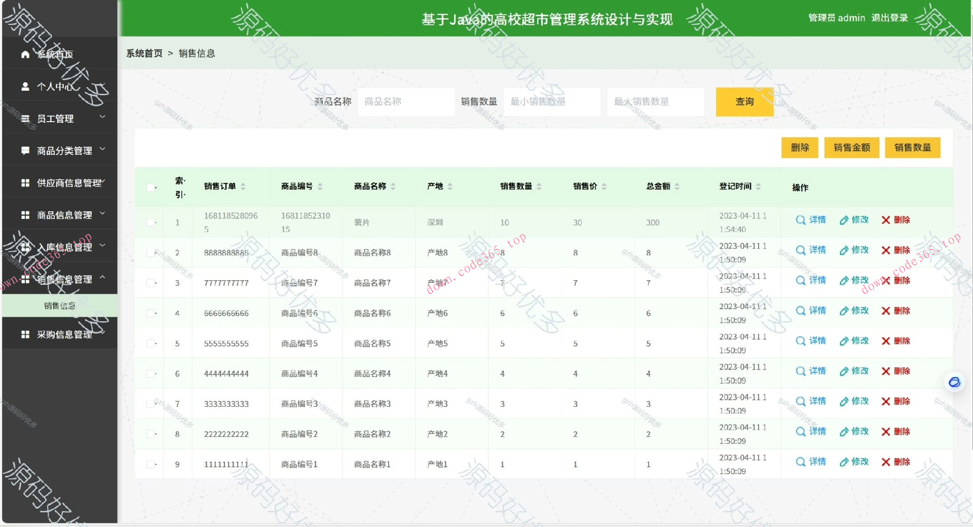This screenshot has height=527, width=973.
Task: Click the floating blue circle icon bottom right
Action: pyautogui.click(x=955, y=383)
